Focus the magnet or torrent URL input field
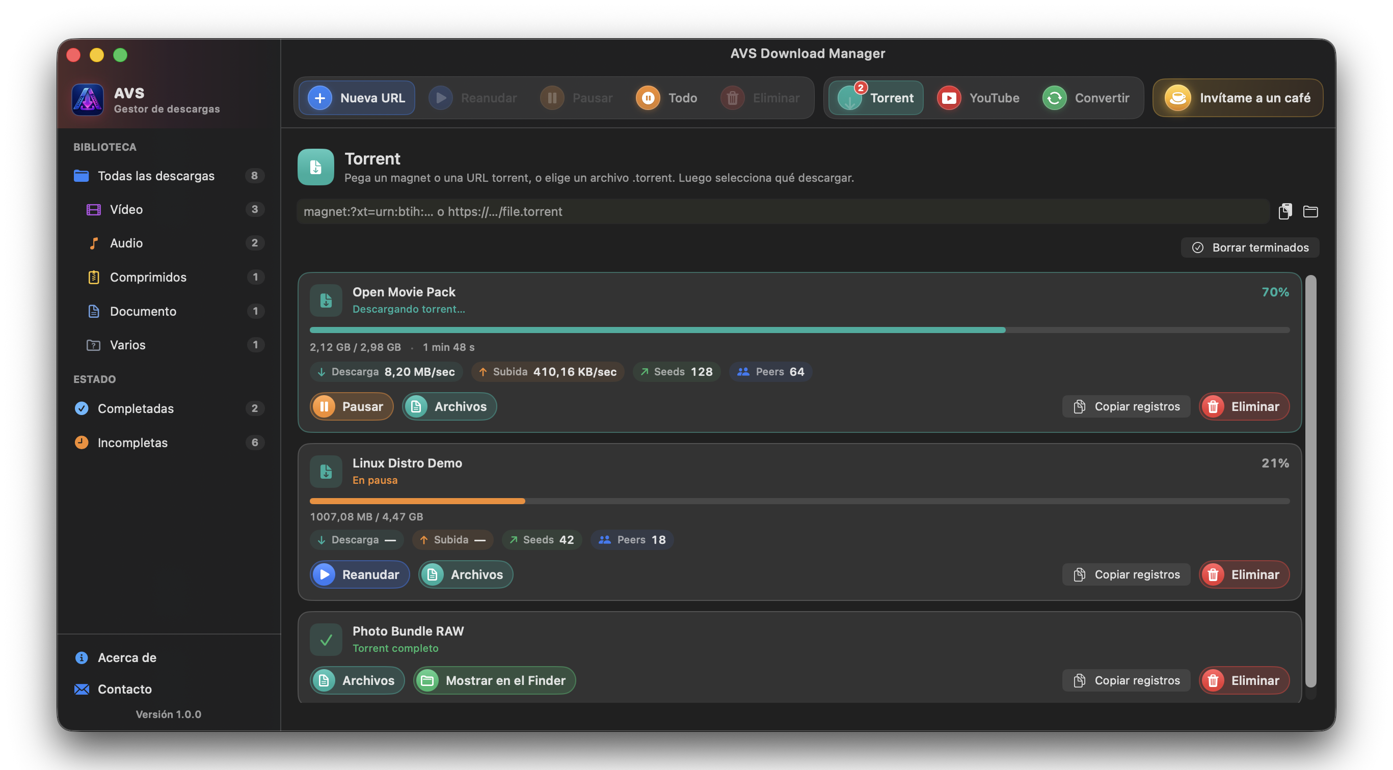Viewport: 1393px width, 770px height. point(783,211)
